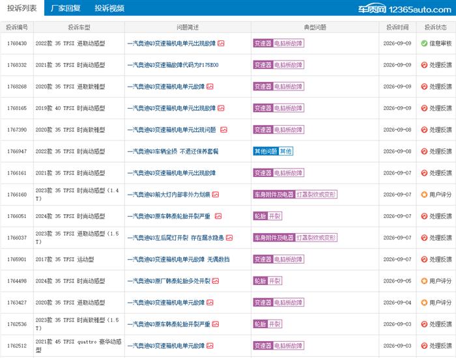456x358 pixels.
Task: Open image icon for complaint 1768430
Action: pos(221,44)
